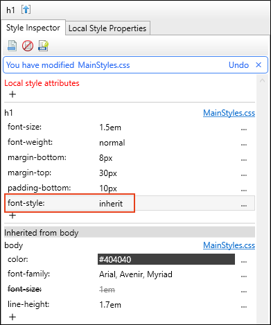271x325 pixels.
Task: Click the scrollbar up arrow
Action: pyautogui.click(x=262, y=81)
